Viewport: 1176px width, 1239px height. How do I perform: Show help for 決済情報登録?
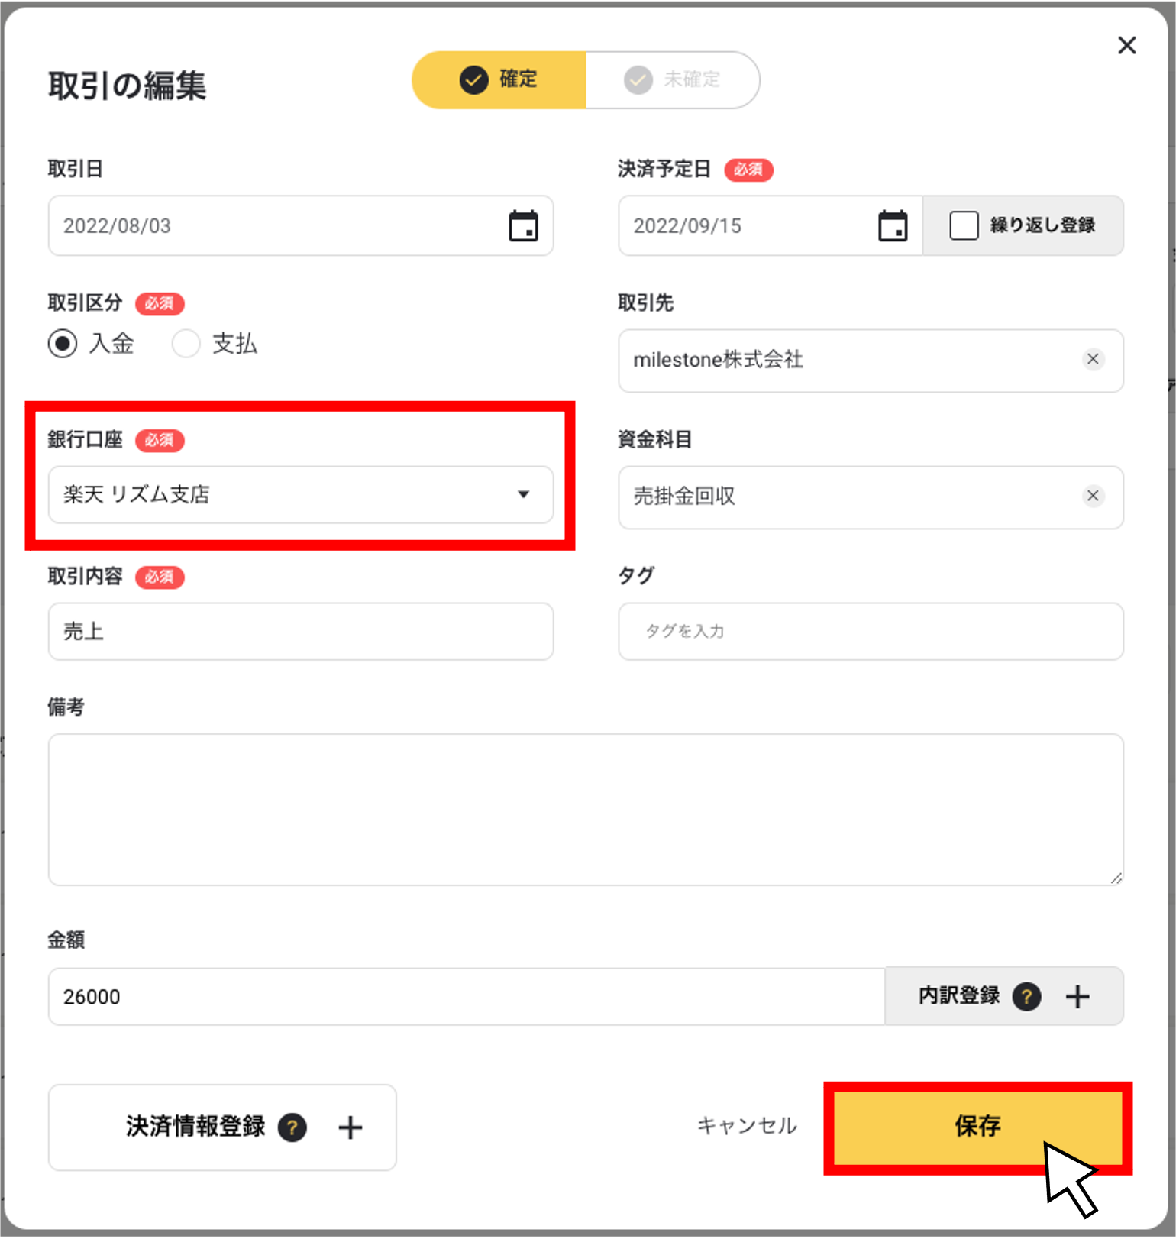[x=292, y=1127]
